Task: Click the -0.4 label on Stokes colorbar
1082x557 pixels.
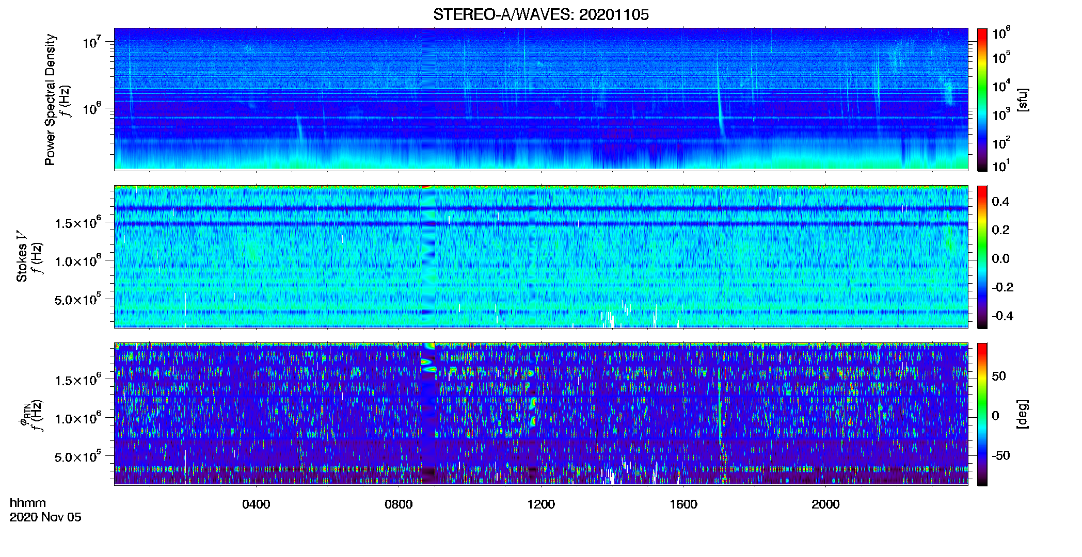Action: pyautogui.click(x=1002, y=316)
